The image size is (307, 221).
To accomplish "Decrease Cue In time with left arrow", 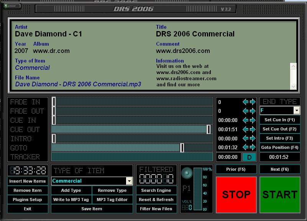I will (245, 120).
